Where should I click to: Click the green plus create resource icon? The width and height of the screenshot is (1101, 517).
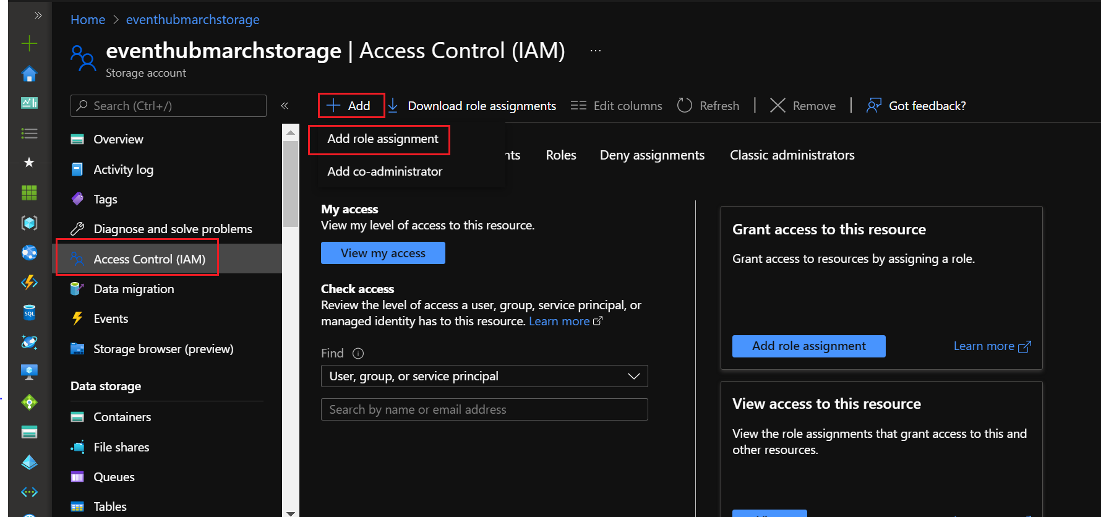tap(29, 43)
